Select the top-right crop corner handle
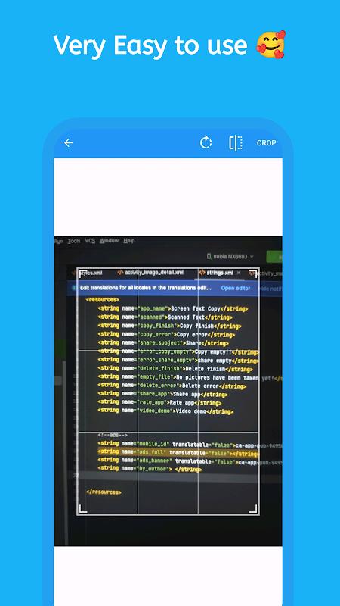340x606 pixels. pyautogui.click(x=254, y=273)
